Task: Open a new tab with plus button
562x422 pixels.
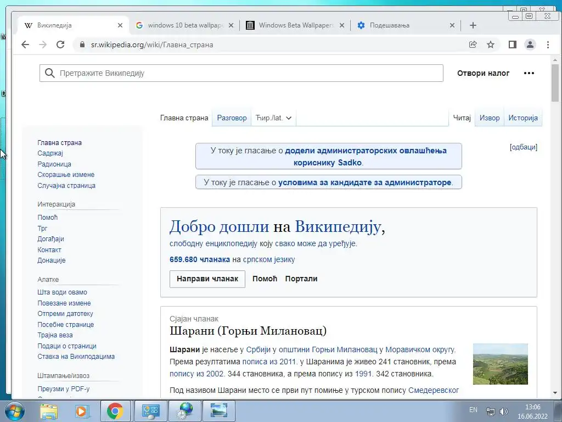Action: (x=473, y=25)
